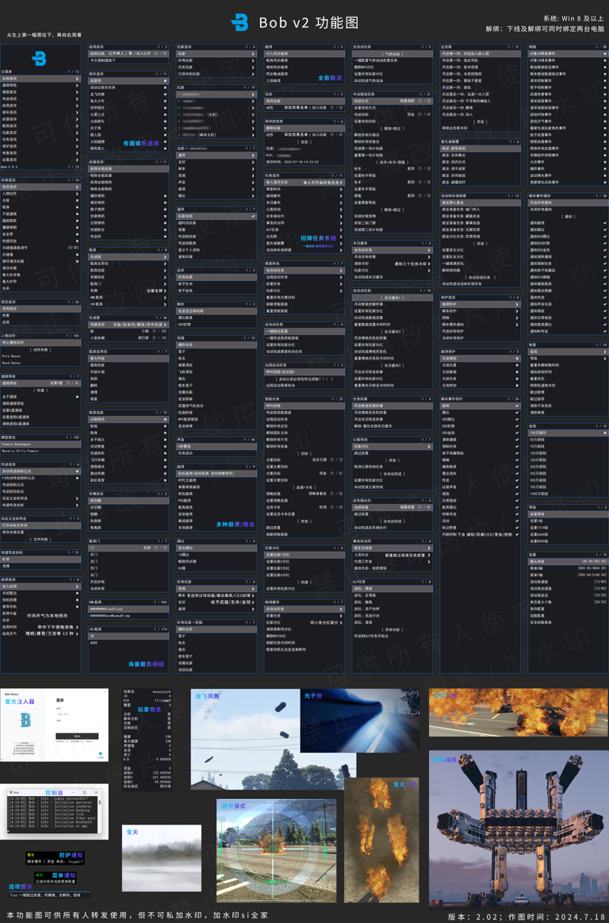Toggle 龙飞凤舞 in the 娱乐选项 panel
Viewport: 609px width, 923px height.
pos(165,94)
